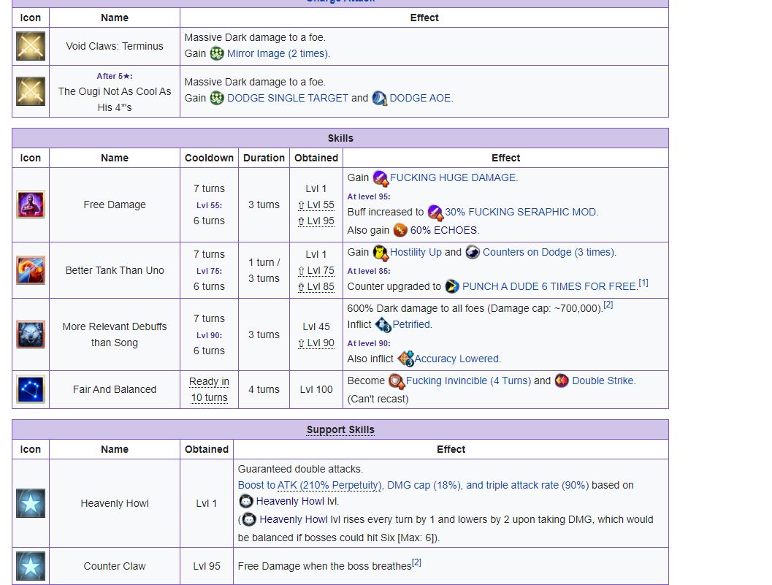Open the DODGE AOE link
772x585 pixels.
point(421,98)
